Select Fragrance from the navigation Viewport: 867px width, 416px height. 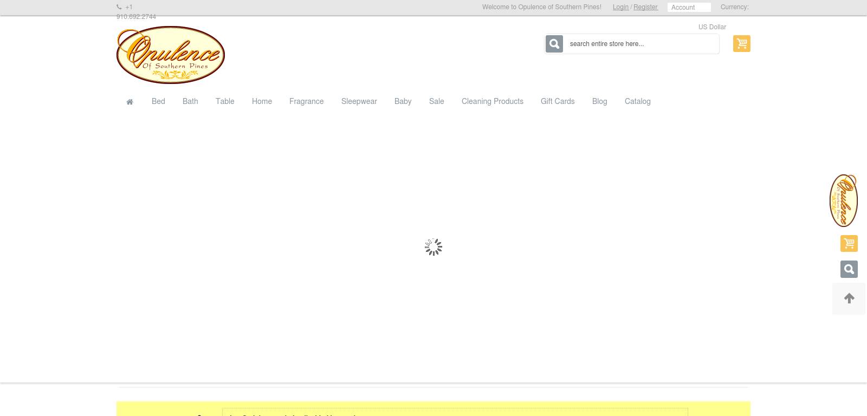[x=306, y=101]
